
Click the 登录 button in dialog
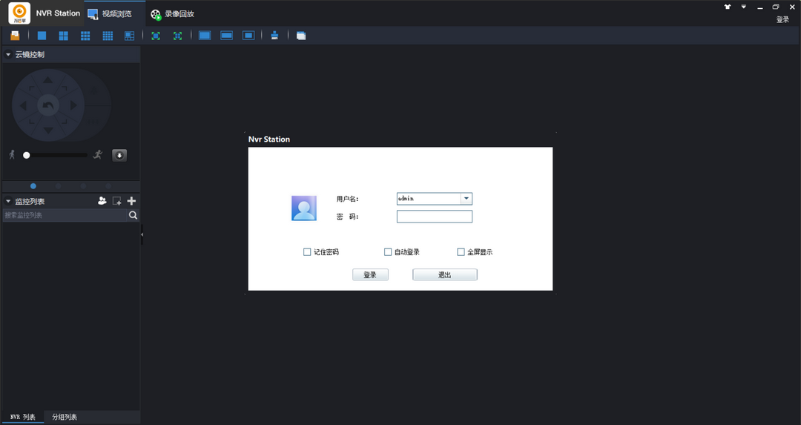[370, 275]
